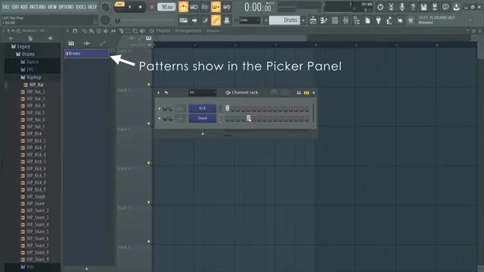Click the Channel rack graph editor icon
484x272 pixels.
point(299,92)
